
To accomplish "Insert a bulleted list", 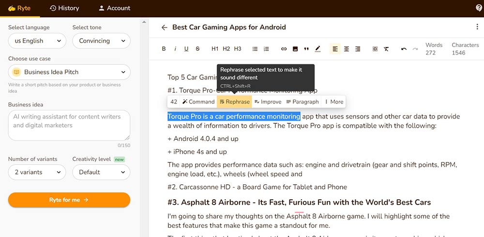I will click(255, 49).
